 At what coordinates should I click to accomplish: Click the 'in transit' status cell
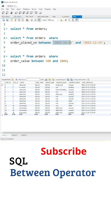click(22, 87)
